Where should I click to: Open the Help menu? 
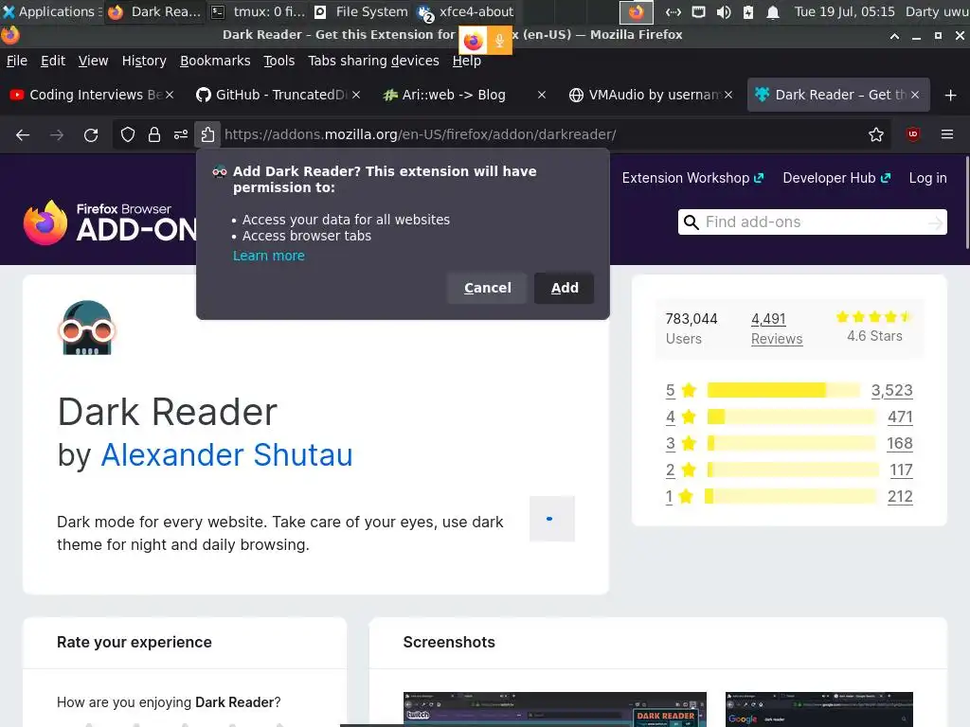pyautogui.click(x=466, y=61)
